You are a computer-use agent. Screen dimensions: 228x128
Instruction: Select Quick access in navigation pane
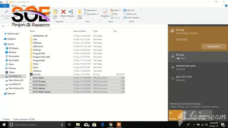[x=12, y=33]
